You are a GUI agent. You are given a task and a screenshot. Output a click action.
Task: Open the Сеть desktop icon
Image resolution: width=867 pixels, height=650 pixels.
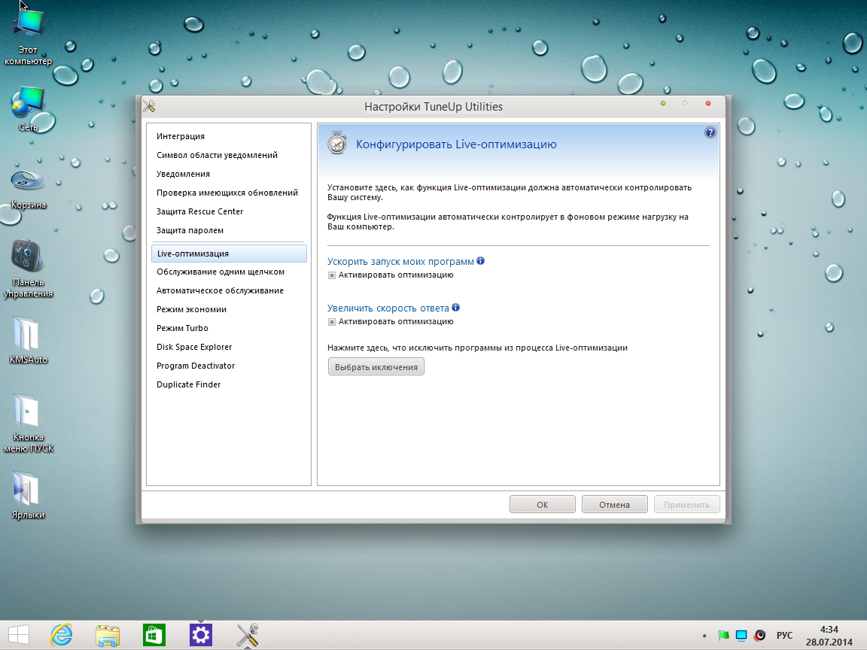[28, 109]
